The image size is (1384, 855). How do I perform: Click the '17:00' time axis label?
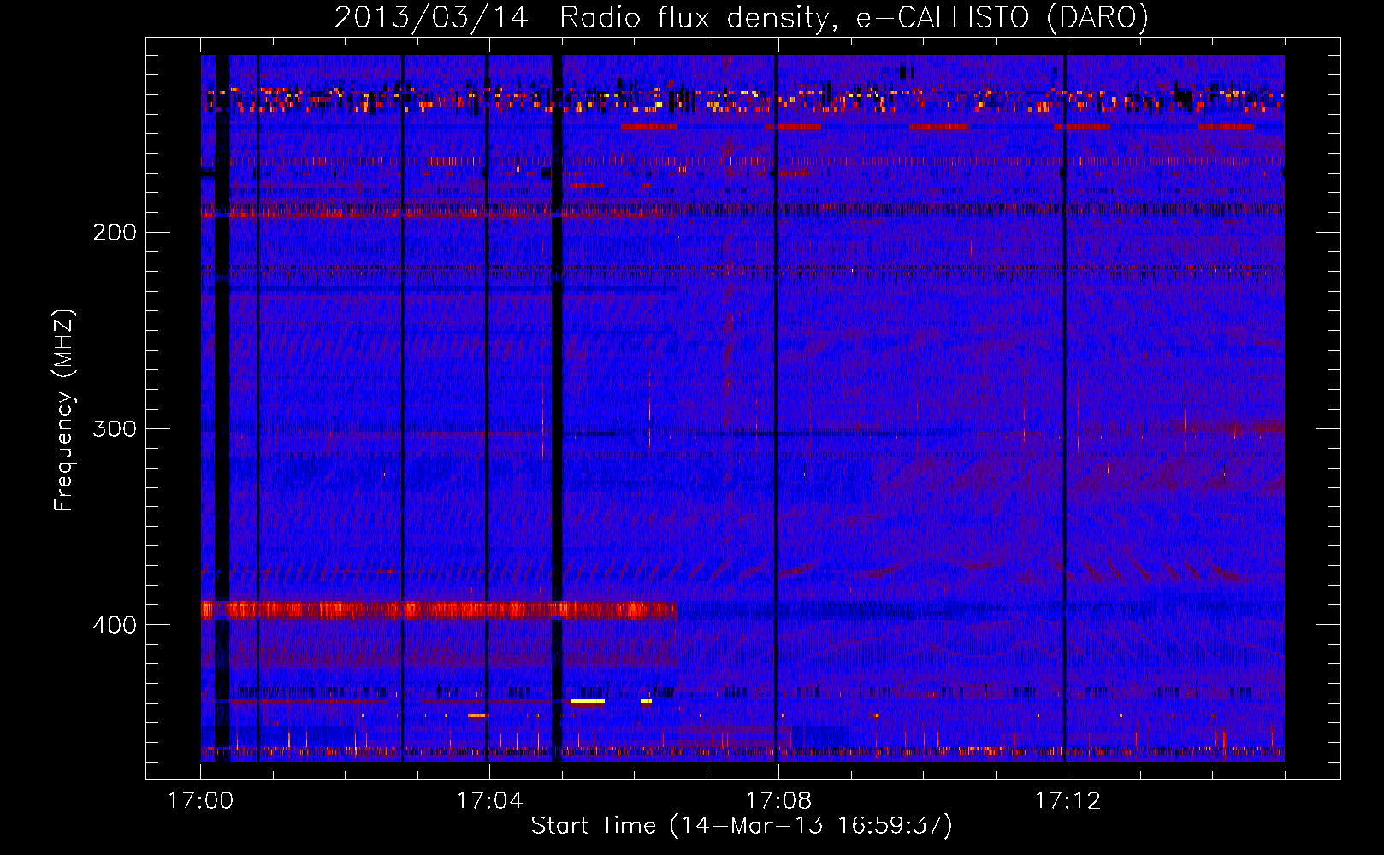[200, 801]
